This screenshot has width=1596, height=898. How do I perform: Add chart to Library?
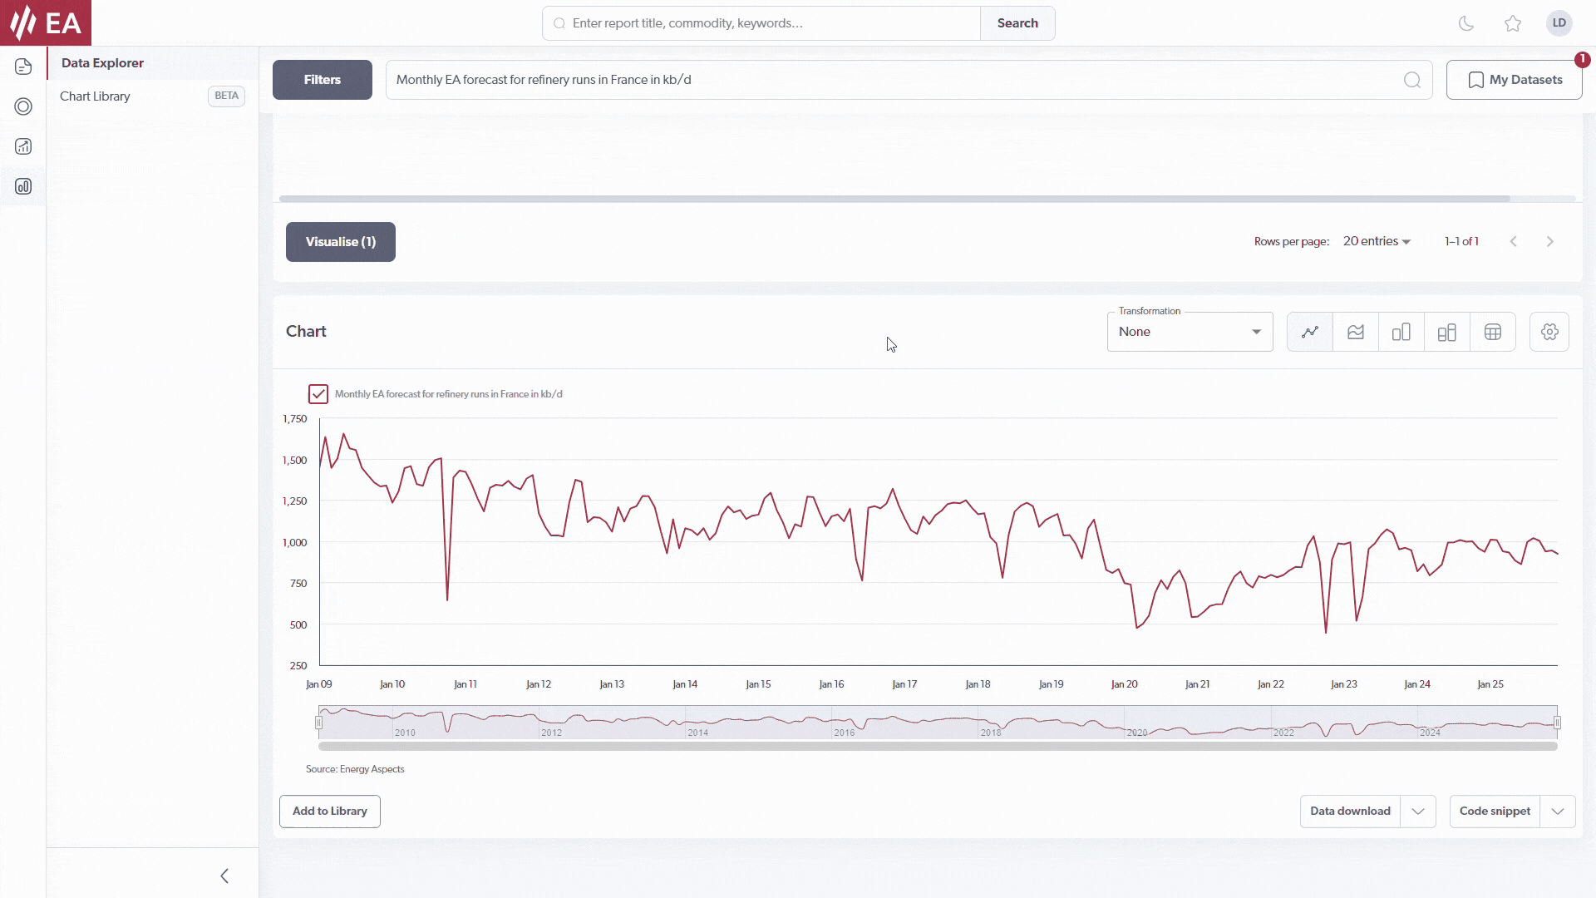coord(330,812)
